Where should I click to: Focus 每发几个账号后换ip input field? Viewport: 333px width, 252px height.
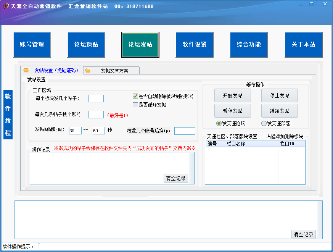(x=185, y=131)
